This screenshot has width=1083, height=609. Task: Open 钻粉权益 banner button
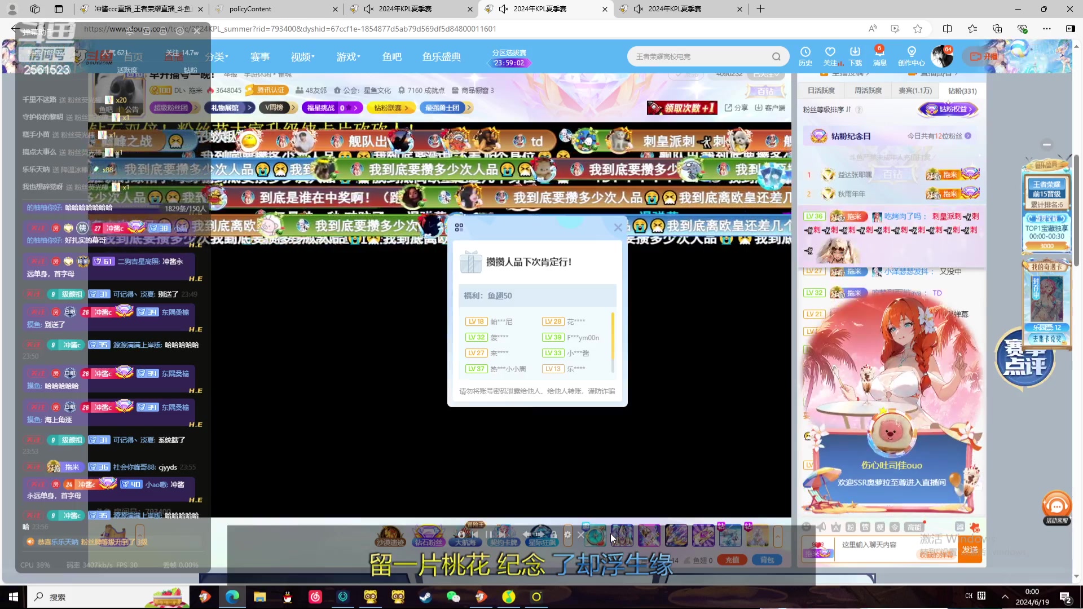pyautogui.click(x=949, y=109)
